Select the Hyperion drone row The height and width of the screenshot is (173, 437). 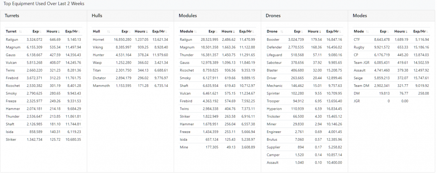274,109
